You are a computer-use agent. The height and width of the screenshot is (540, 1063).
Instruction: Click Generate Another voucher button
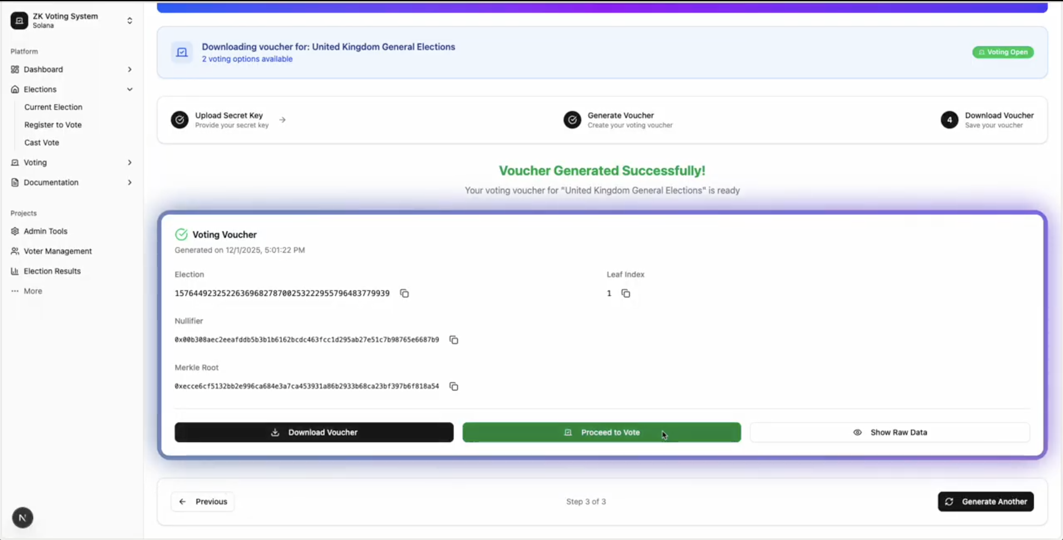click(x=986, y=502)
